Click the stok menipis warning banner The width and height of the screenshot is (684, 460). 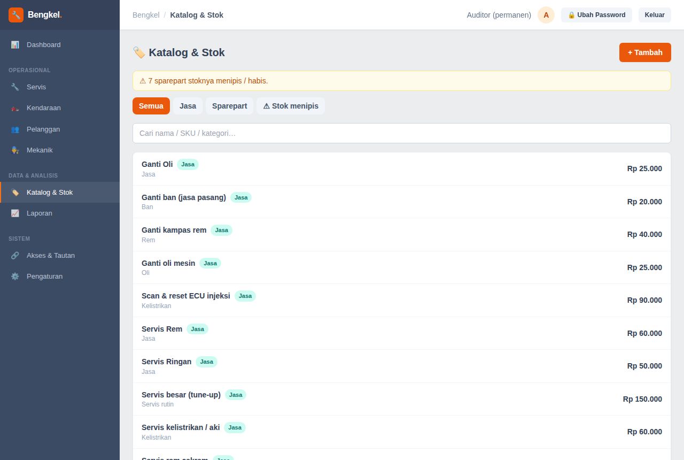402,81
